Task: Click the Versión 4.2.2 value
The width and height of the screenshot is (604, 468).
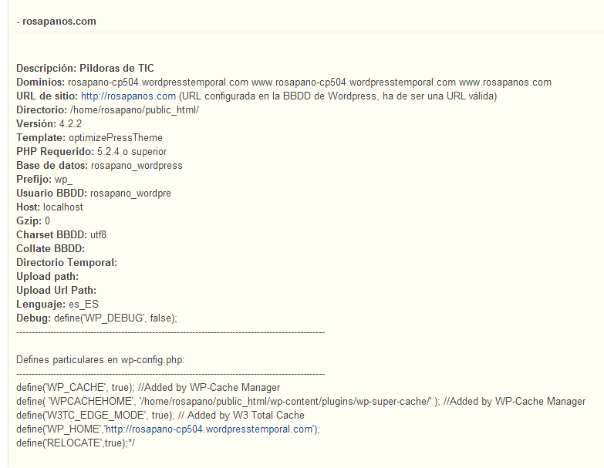Action: coord(70,123)
